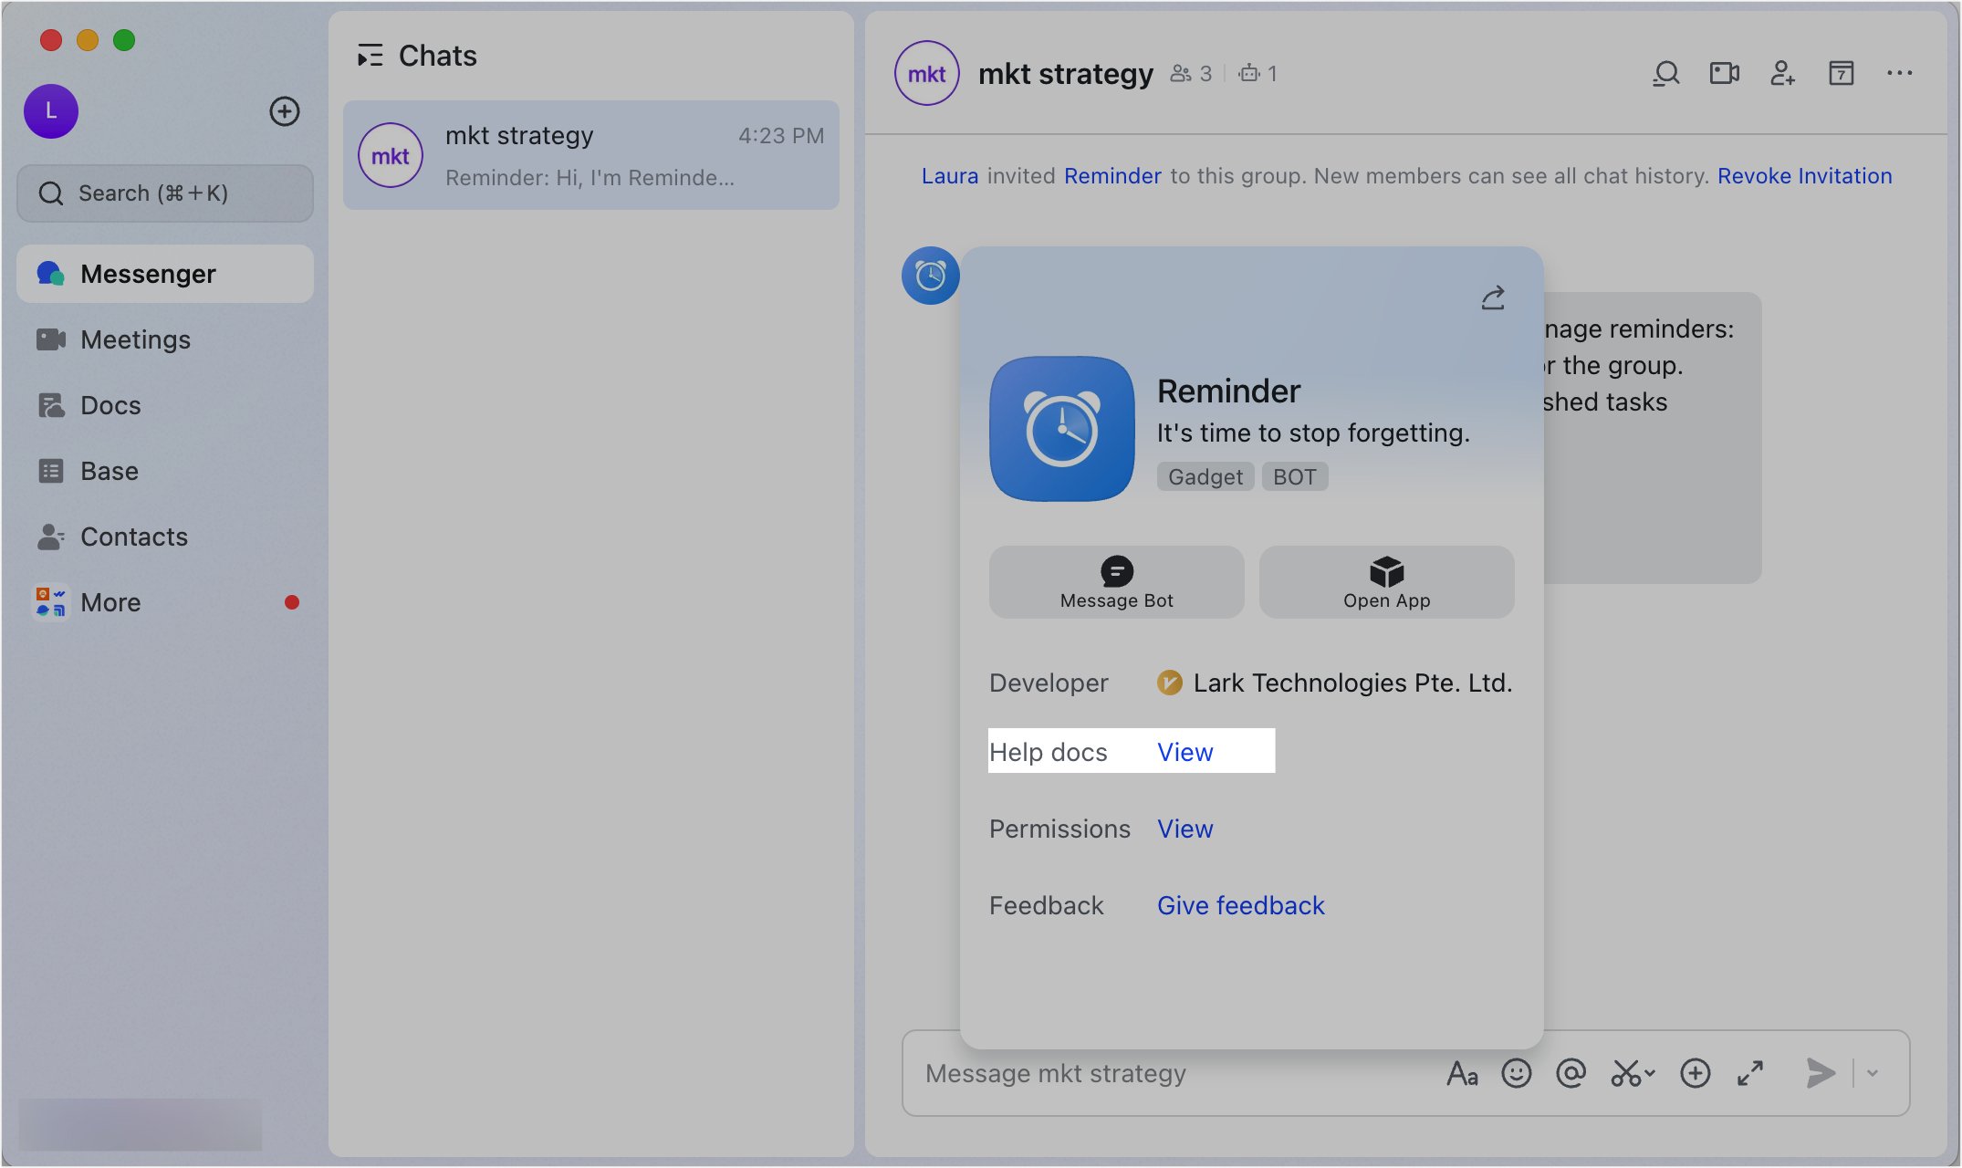This screenshot has width=1962, height=1168.
Task: Open the screenshot scissors dropdown arrow
Action: [x=1648, y=1073]
